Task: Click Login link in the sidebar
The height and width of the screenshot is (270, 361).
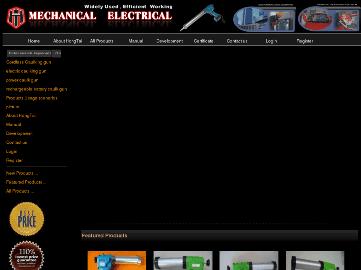Action: point(12,151)
